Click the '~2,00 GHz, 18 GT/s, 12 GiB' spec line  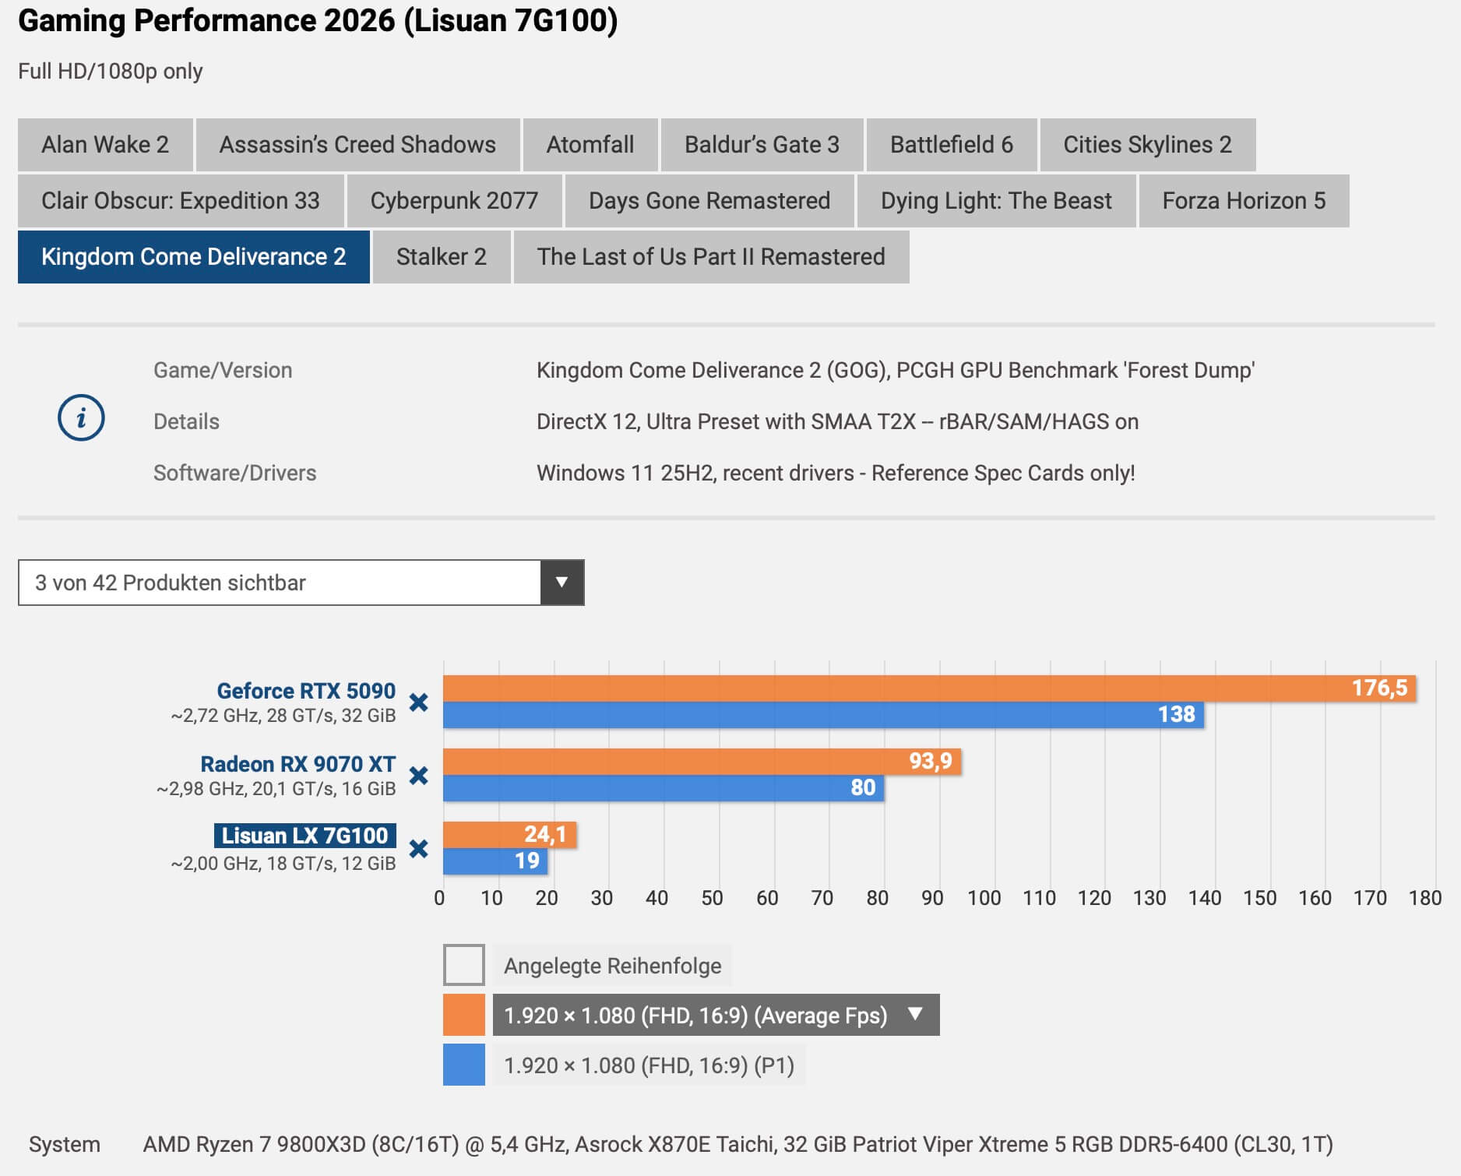(283, 864)
